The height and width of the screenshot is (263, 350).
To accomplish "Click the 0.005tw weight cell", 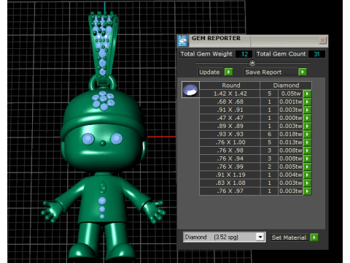I will [291, 167].
